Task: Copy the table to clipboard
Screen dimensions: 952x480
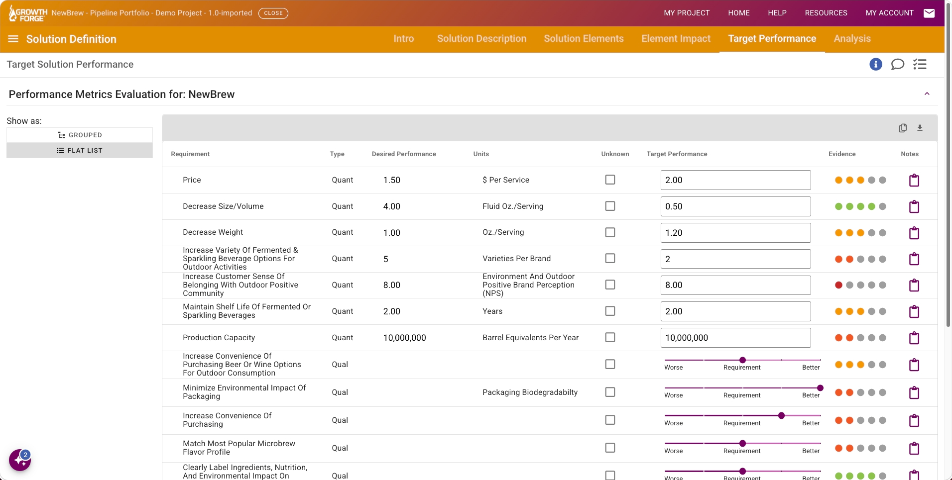Action: click(x=903, y=128)
